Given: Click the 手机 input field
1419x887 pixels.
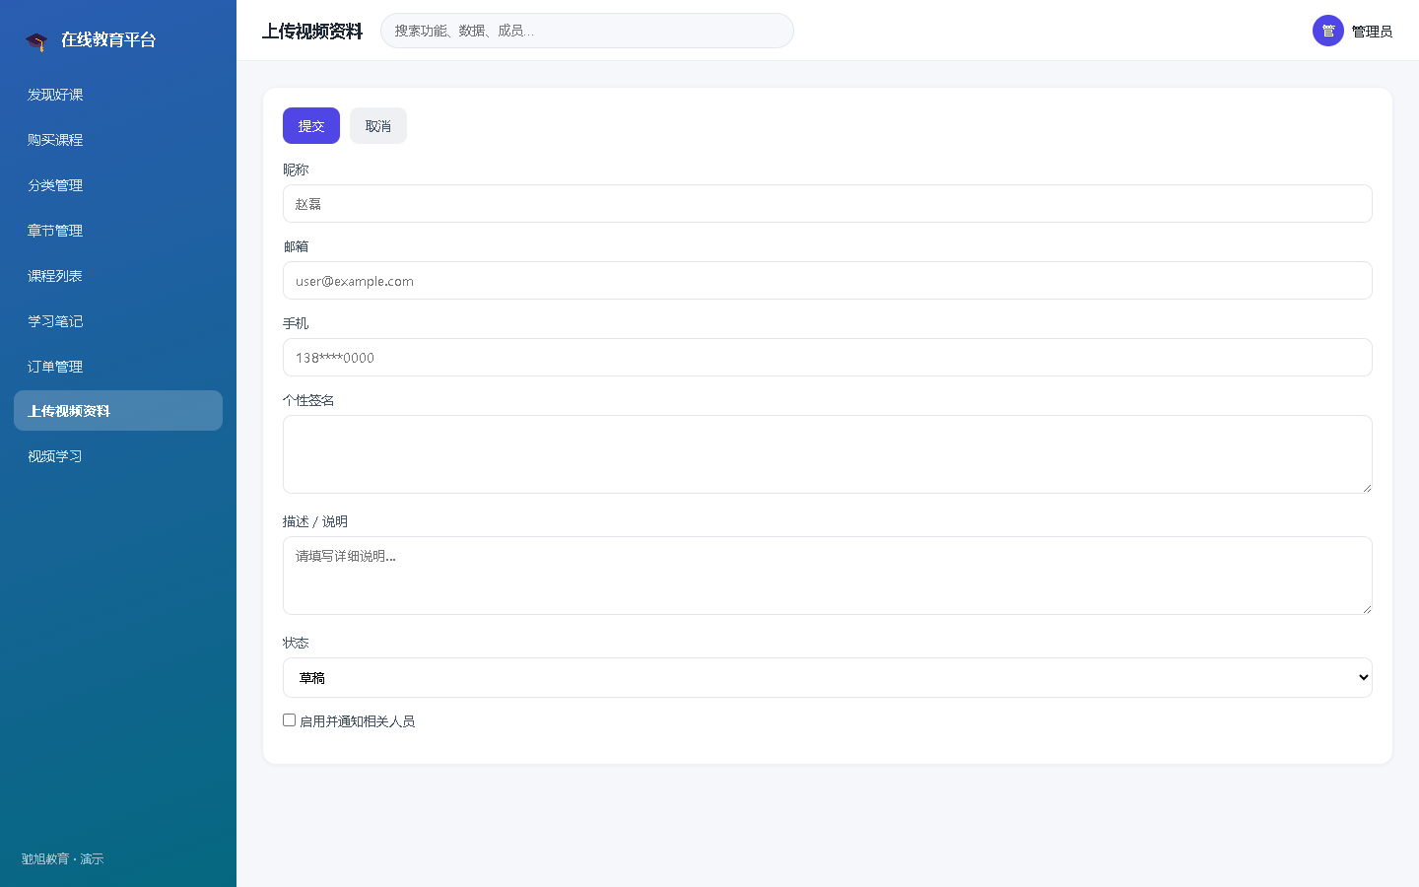Looking at the screenshot, I should pos(828,358).
